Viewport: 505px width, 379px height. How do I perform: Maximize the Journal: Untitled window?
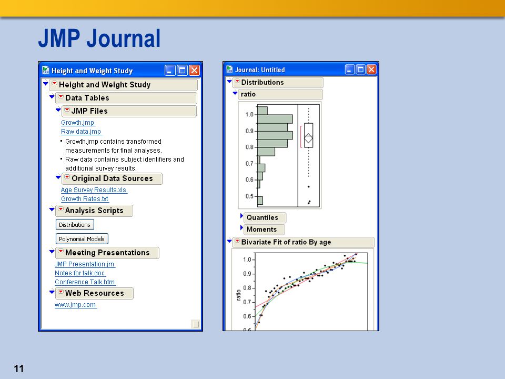(360, 69)
